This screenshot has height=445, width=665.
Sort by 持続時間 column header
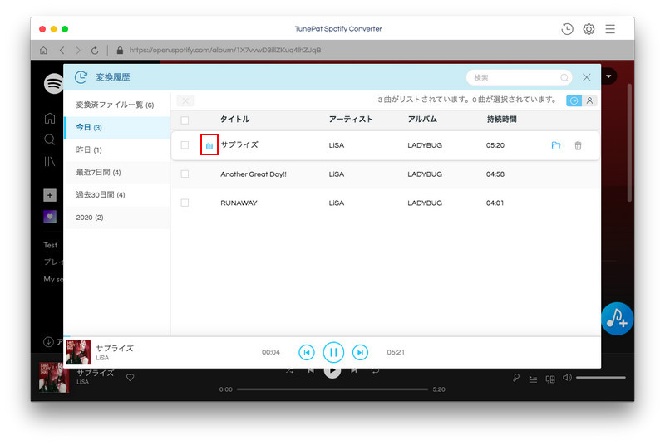[x=502, y=119]
